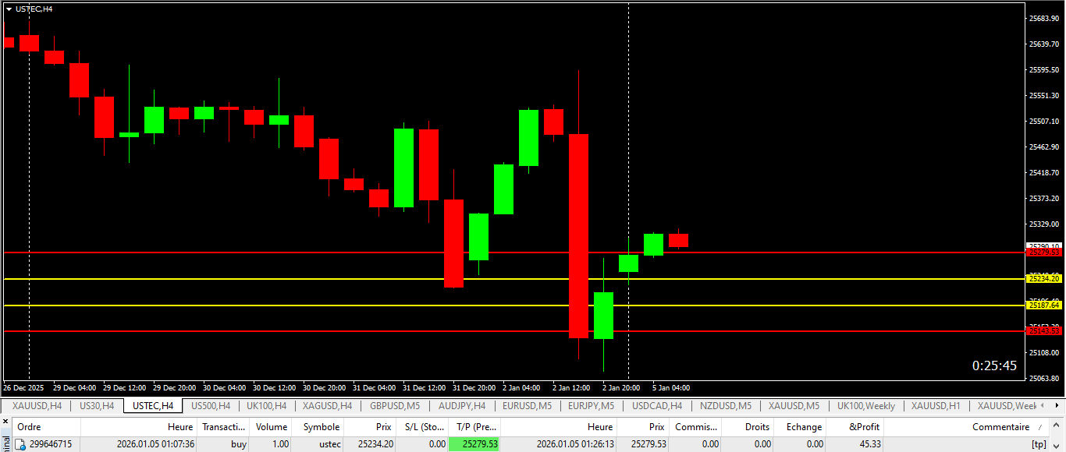Switch to the AUDJPY,H4 chart tab

462,405
